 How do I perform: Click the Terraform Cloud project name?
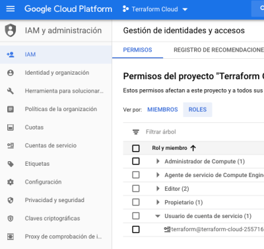coord(154,9)
